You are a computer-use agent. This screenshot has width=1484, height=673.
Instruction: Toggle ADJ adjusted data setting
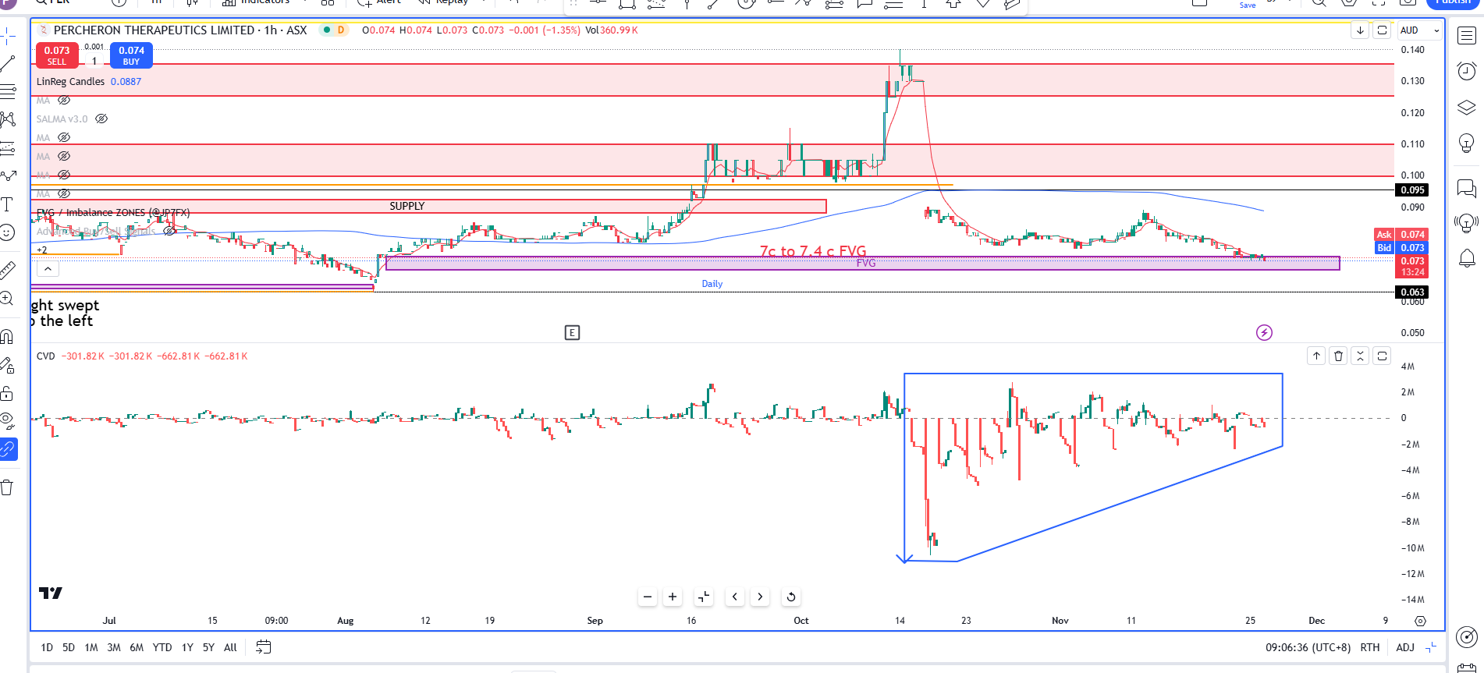1404,647
